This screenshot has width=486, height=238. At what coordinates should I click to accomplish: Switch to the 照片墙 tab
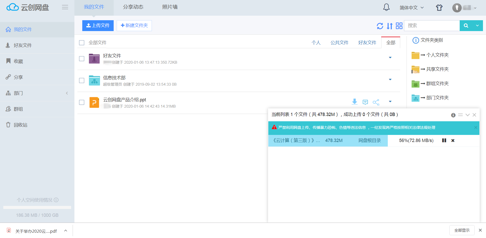coord(170,7)
